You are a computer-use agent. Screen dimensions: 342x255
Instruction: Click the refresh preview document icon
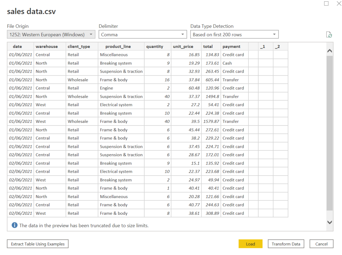(x=329, y=35)
